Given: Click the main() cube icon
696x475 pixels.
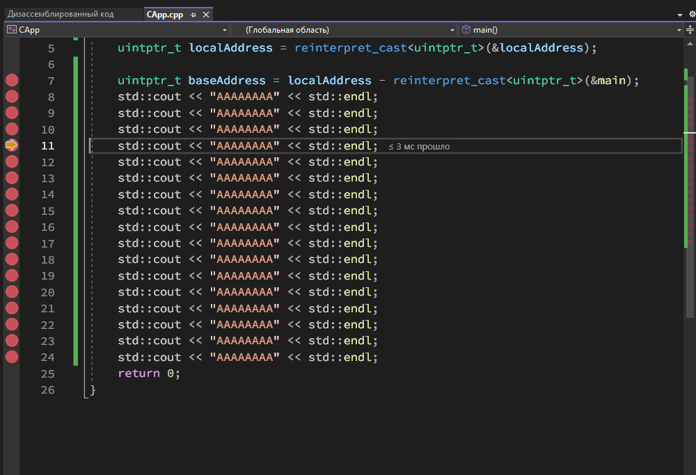Looking at the screenshot, I should pyautogui.click(x=466, y=30).
